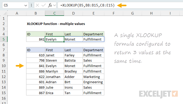The height and width of the screenshot is (104, 183).
Task: Select the cell containing Erica
Action: [54, 93]
